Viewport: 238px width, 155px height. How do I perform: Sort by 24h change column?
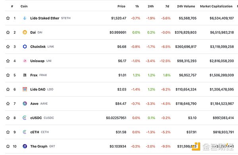(x=151, y=6)
